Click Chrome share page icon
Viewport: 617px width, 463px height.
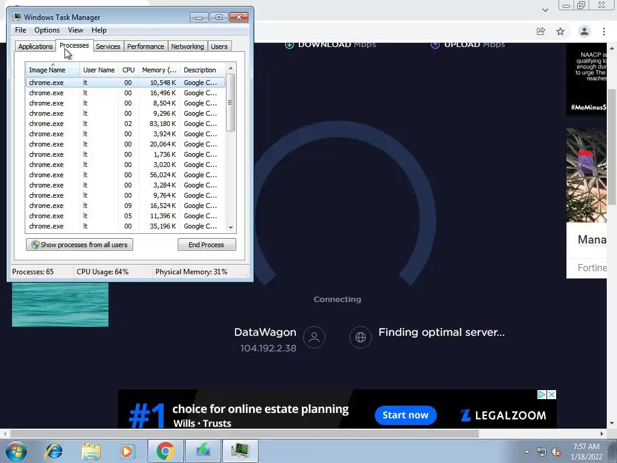[x=540, y=31]
